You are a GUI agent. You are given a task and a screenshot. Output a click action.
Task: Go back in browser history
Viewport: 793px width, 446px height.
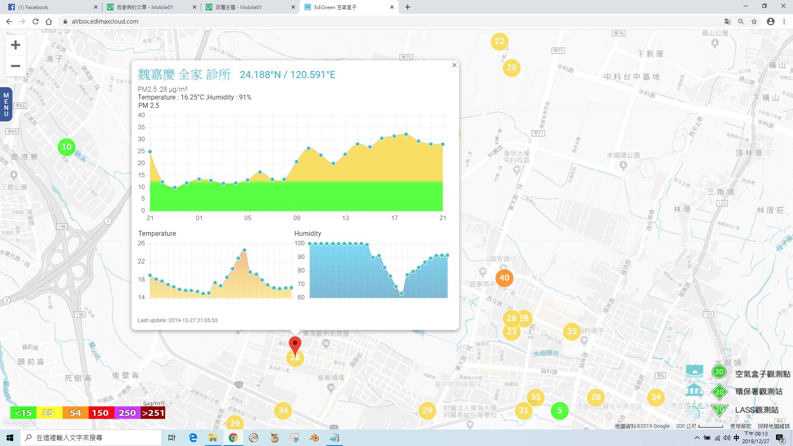9,21
